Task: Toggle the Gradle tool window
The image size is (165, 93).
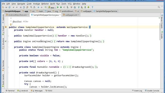Action: [x=162, y=35]
